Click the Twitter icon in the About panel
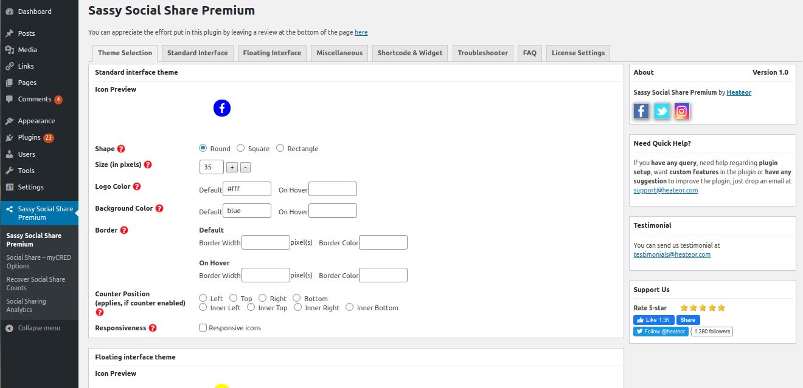 pyautogui.click(x=661, y=111)
